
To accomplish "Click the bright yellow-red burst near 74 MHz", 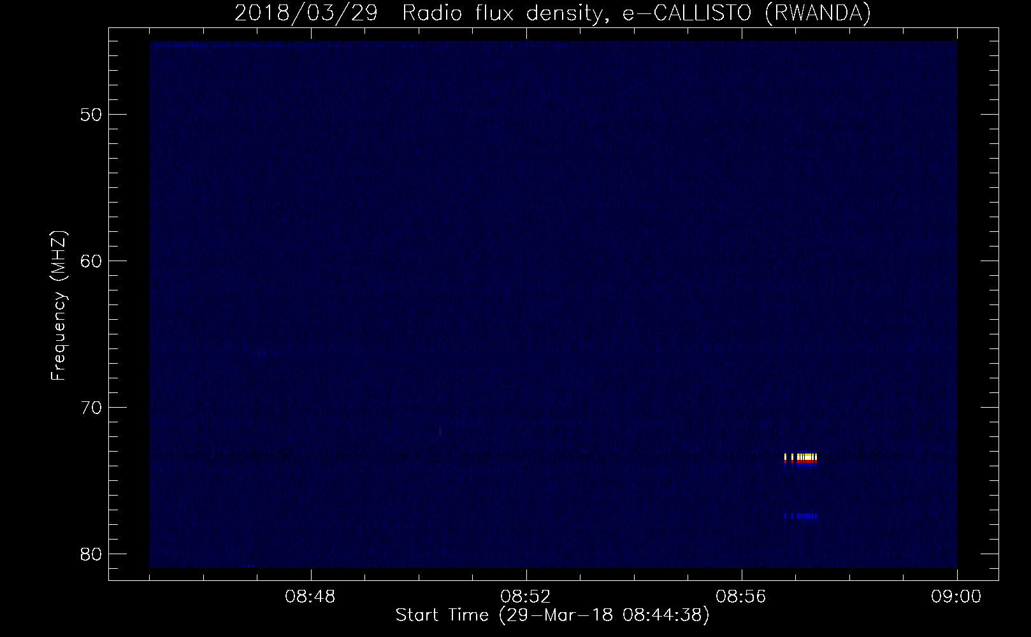I will click(x=800, y=459).
